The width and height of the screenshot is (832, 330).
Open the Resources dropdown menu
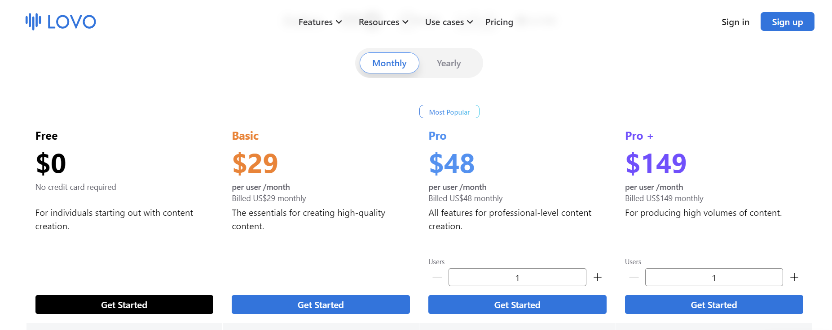[x=383, y=22]
